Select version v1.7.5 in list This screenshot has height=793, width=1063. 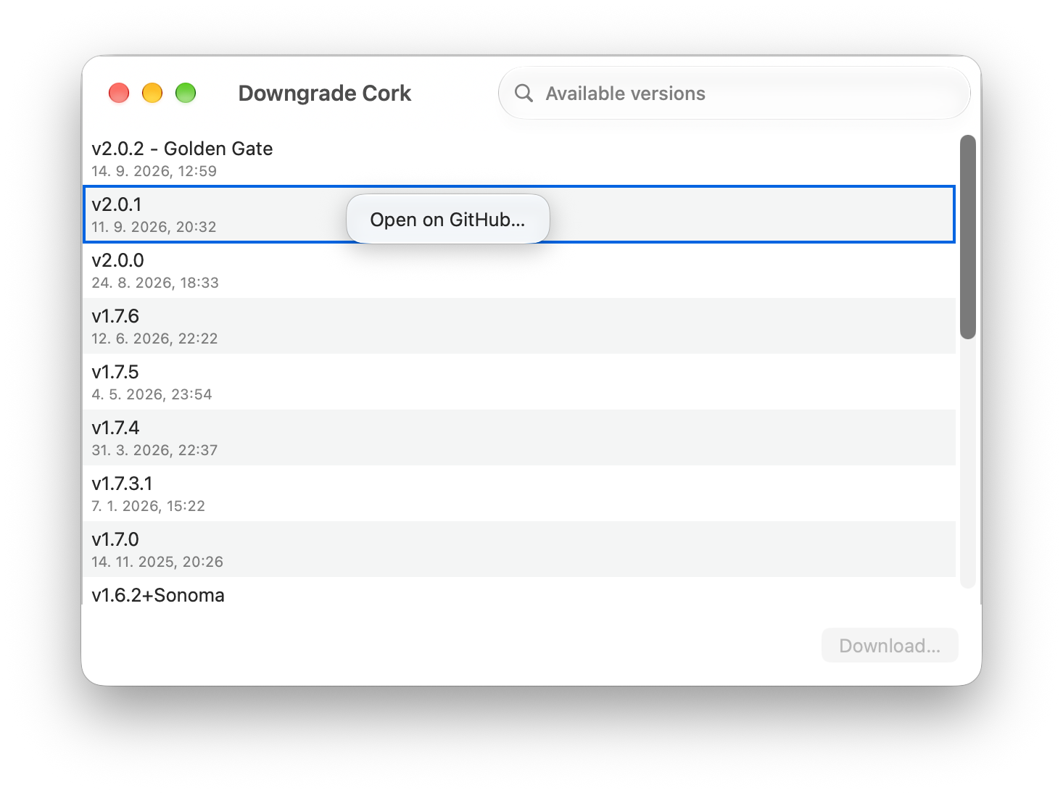coord(519,382)
